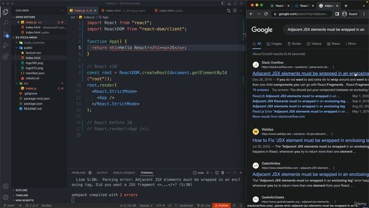369x208 pixels.
Task: Switch to the DEBUG CONSOLE tab
Action: [x=124, y=173]
